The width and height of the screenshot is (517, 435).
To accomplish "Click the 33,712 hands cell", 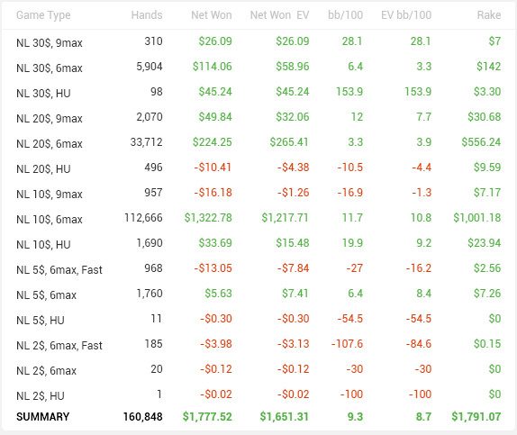I will (x=147, y=142).
